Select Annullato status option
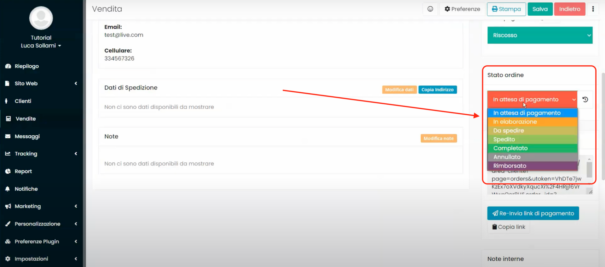Viewport: 605px width, 267px height. pos(532,157)
